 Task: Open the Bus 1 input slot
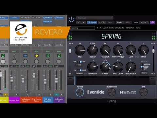37,18
